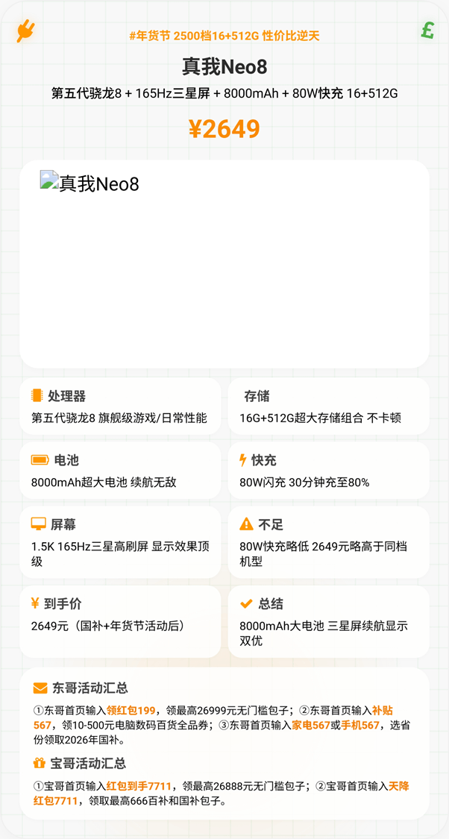The height and width of the screenshot is (839, 449).
Task: Click the monitor icon beside 屏幕
Action: tap(39, 524)
